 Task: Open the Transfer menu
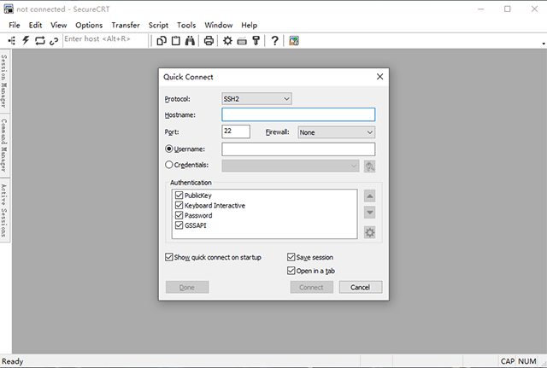click(x=125, y=25)
